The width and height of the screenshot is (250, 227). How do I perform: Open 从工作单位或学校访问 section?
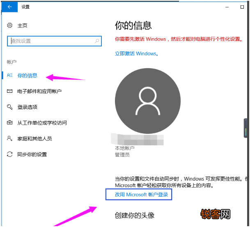(42, 123)
